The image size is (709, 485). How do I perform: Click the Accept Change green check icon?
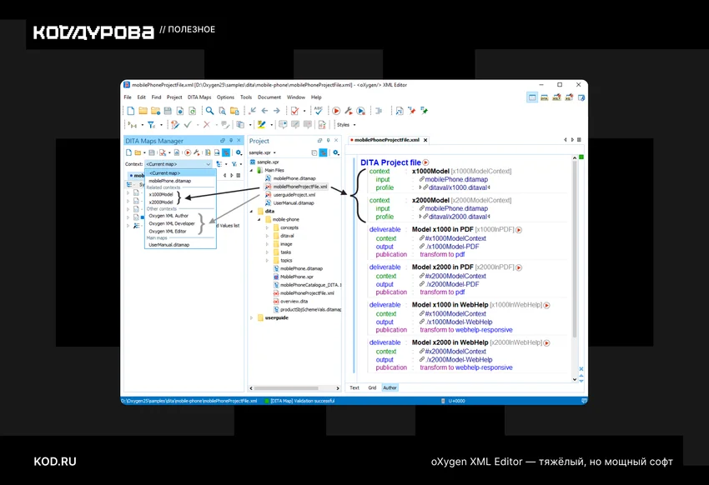pyautogui.click(x=188, y=125)
